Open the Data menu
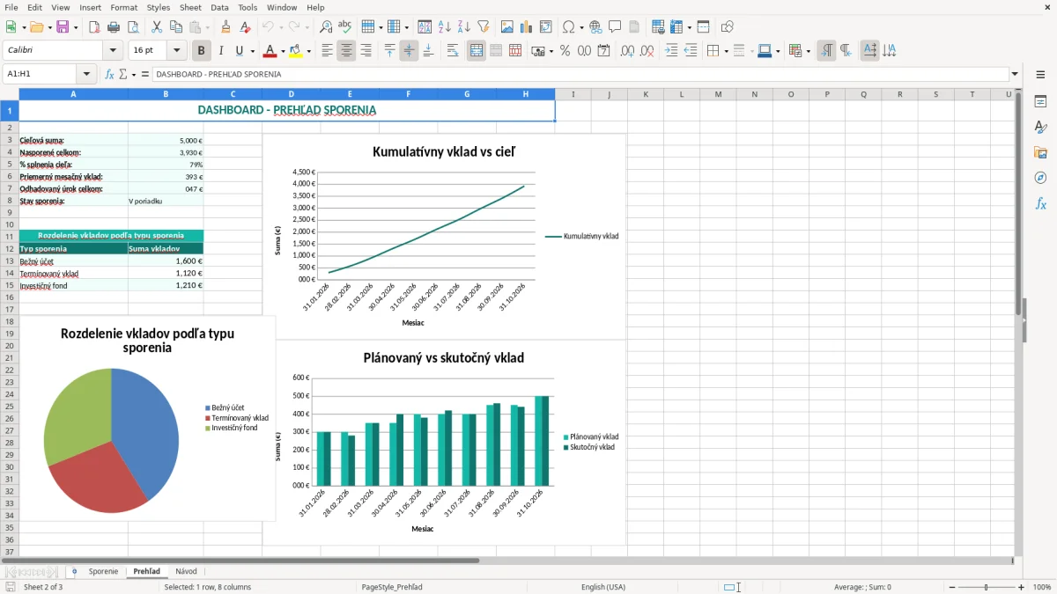 [x=219, y=7]
